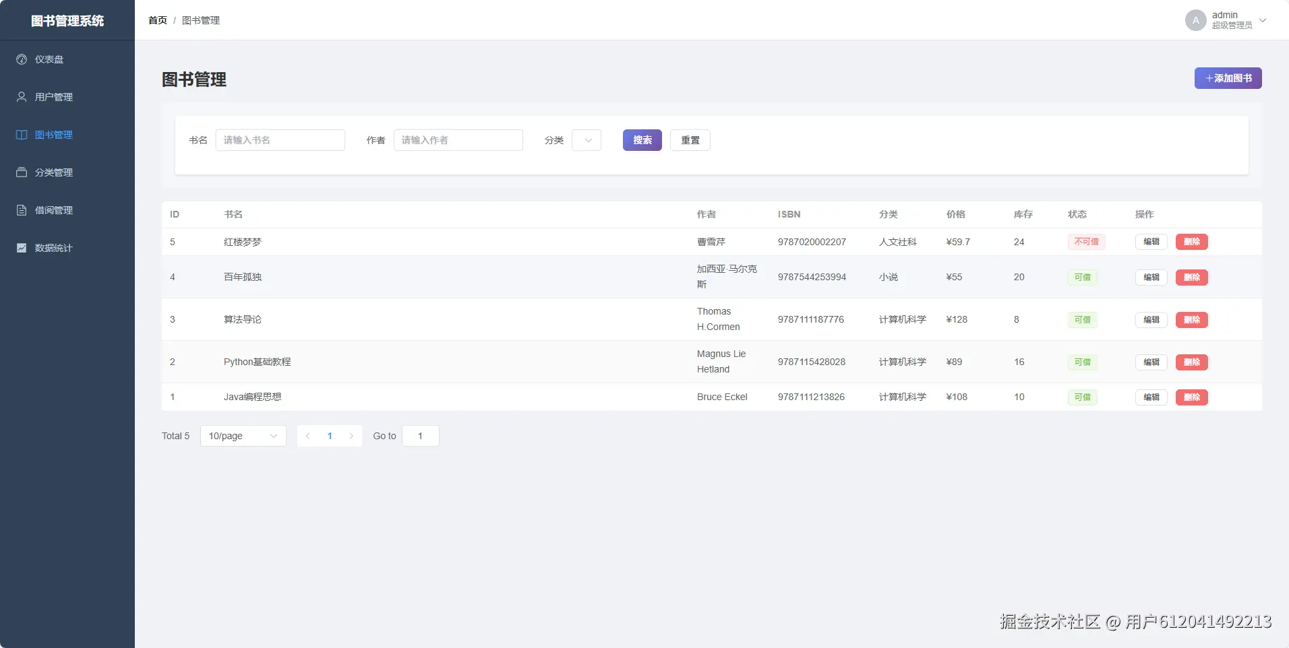This screenshot has height=648, width=1289.
Task: Click the 图书管理 breadcrumb text
Action: click(201, 20)
